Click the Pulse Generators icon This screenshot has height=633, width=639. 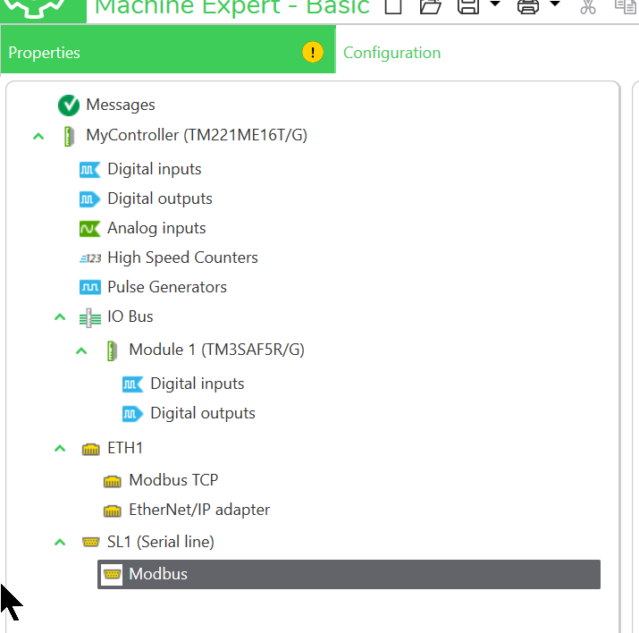pyautogui.click(x=89, y=287)
